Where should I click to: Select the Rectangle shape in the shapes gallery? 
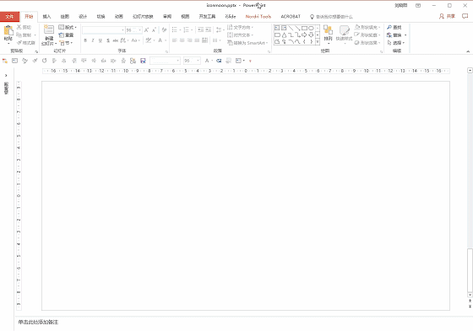(304, 28)
